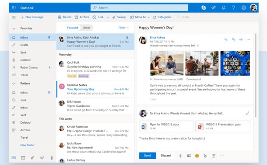
Task: Switch to Mail module at bottom
Action: pyautogui.click(x=14, y=158)
